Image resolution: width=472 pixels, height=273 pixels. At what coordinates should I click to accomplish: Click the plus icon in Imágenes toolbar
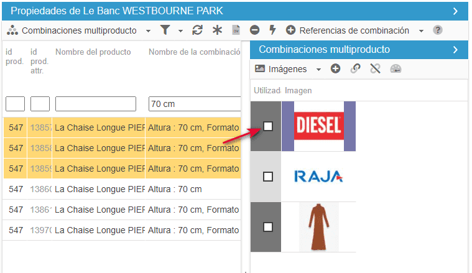335,69
